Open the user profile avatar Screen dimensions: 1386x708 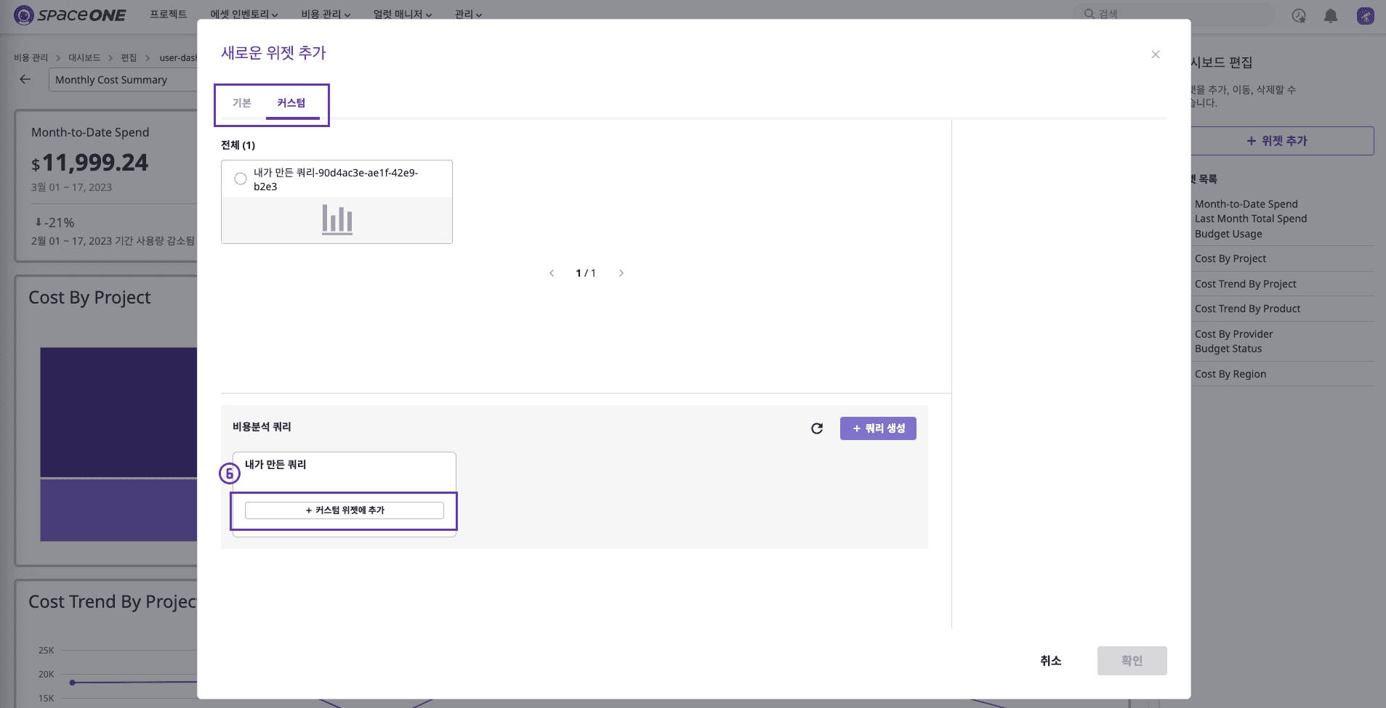tap(1366, 15)
